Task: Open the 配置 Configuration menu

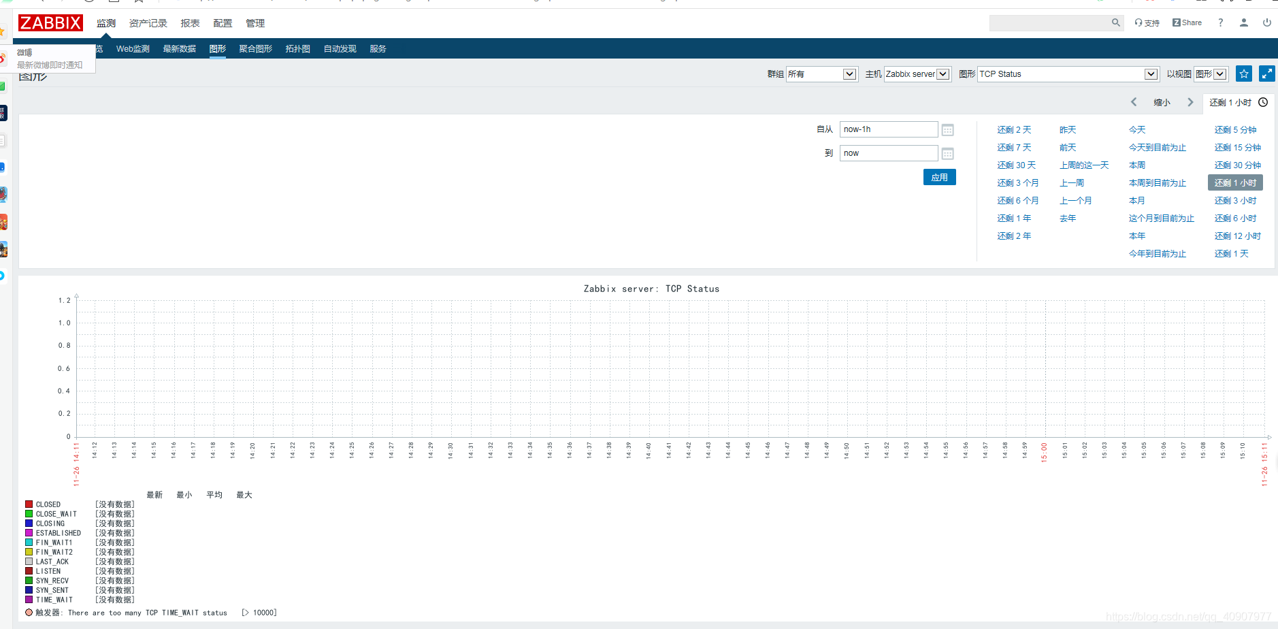Action: click(223, 23)
